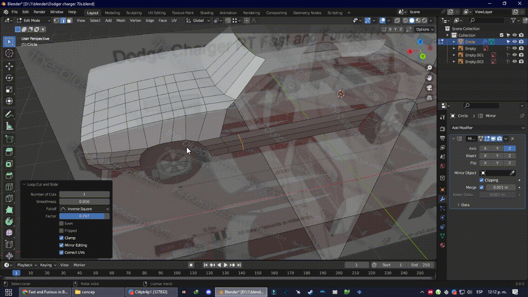Switch to the UV Editing workspace tab
This screenshot has height=297, width=528.
(157, 12)
